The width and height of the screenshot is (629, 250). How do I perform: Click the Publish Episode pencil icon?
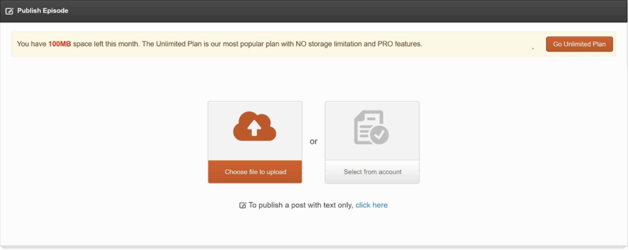pyautogui.click(x=9, y=11)
